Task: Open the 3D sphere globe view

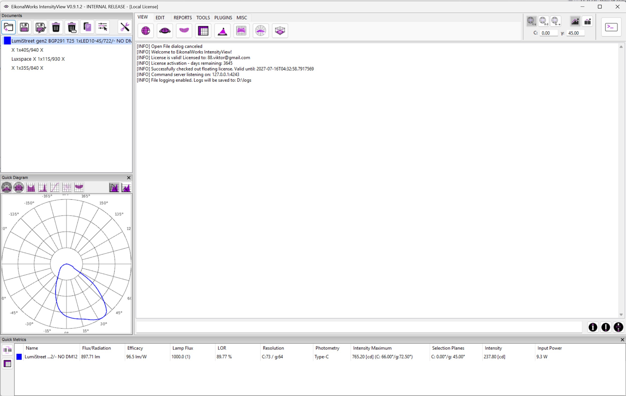Action: (x=146, y=31)
